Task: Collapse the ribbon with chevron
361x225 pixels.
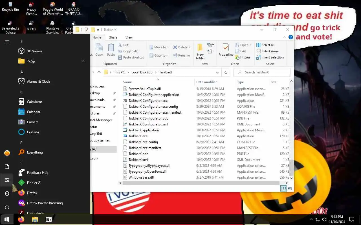Action: 284,37
